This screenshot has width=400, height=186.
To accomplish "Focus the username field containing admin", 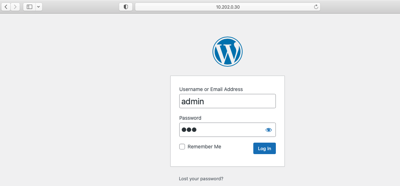I will 228,101.
